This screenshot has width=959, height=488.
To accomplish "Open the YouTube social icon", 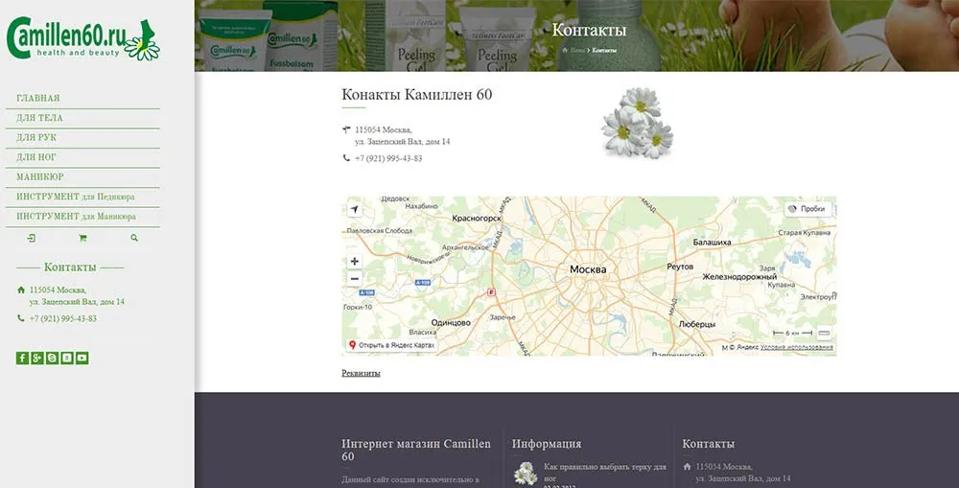I will [x=82, y=358].
